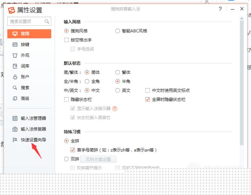The image size is (251, 195).
Task: Select 繁体 traditional Chinese option
Action: click(118, 72)
